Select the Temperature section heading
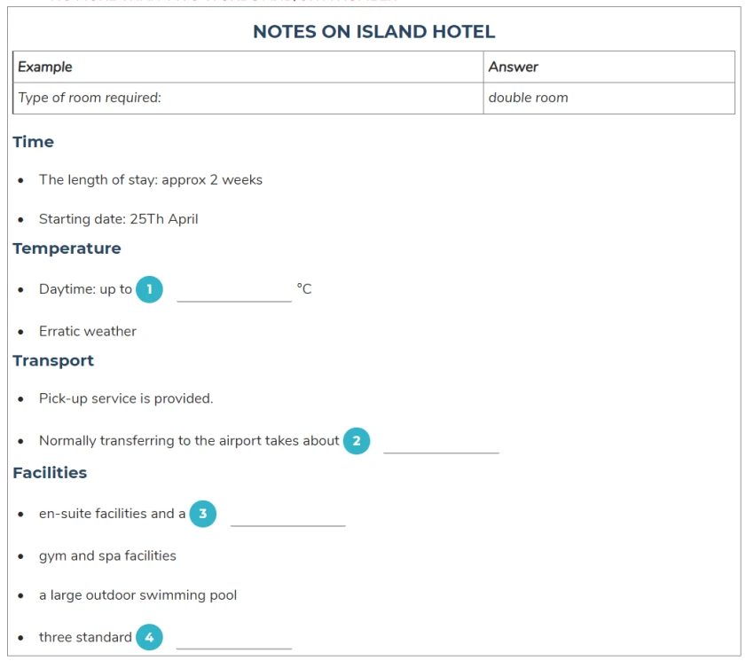The height and width of the screenshot is (669, 754). pos(67,248)
